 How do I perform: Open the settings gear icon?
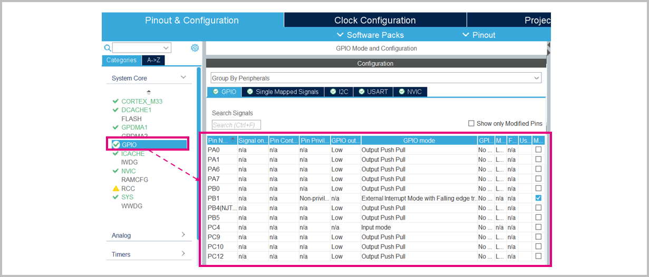tap(195, 48)
